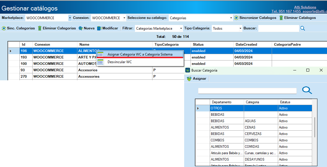This screenshot has height=167, width=327.
Task: Click the category list vertical scrollbar
Action: [314, 128]
